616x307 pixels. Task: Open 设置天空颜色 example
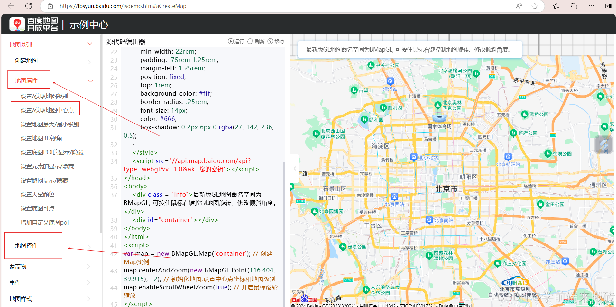pos(37,194)
